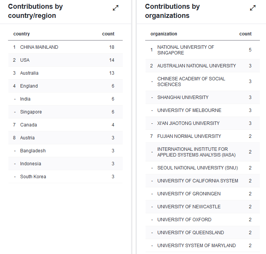This screenshot has width=266, height=254.
Task: Select the CHINA MAINLAND row
Action: [39, 47]
